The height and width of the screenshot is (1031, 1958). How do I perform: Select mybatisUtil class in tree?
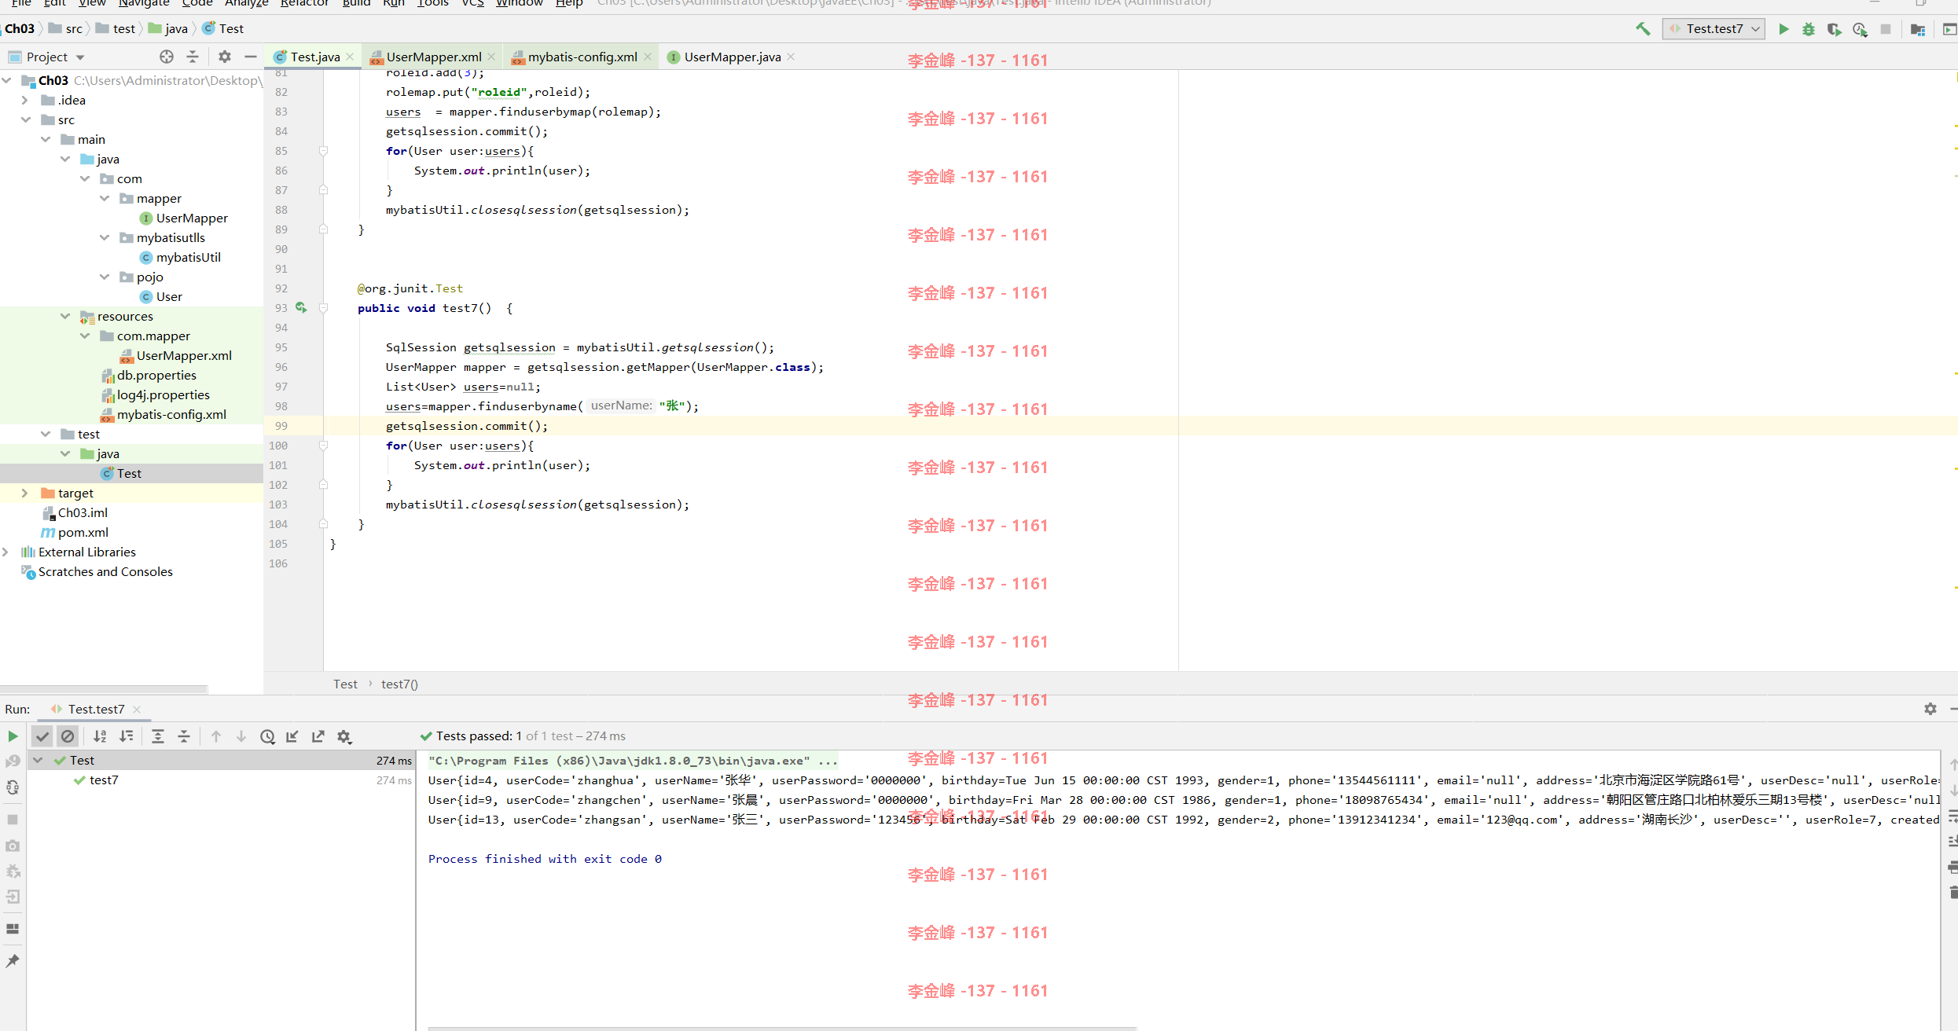click(188, 257)
